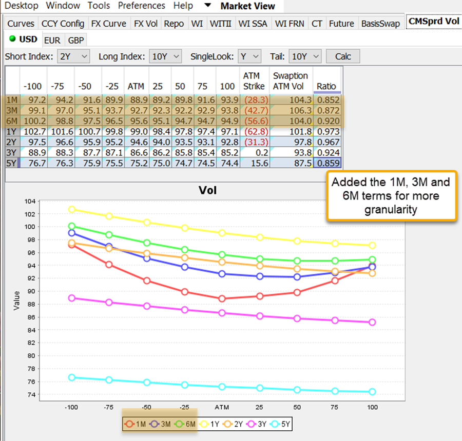Select the 1Y row header

[12, 132]
